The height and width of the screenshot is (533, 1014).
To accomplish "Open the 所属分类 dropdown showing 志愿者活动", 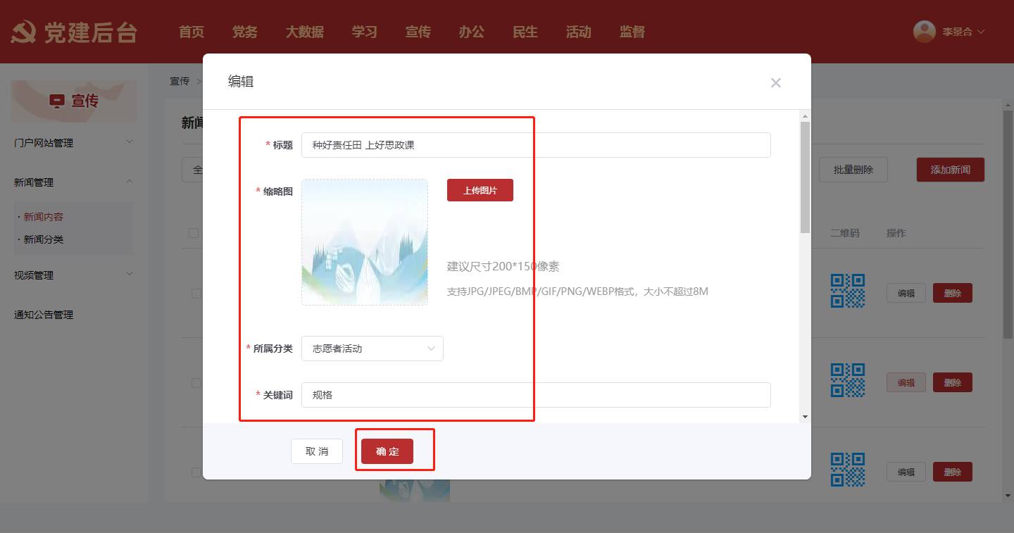I will pos(372,349).
